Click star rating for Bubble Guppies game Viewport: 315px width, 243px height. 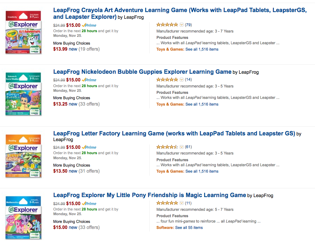[167, 80]
